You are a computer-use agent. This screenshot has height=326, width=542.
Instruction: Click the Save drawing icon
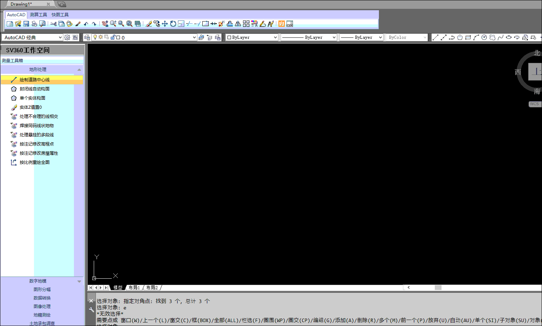26,24
